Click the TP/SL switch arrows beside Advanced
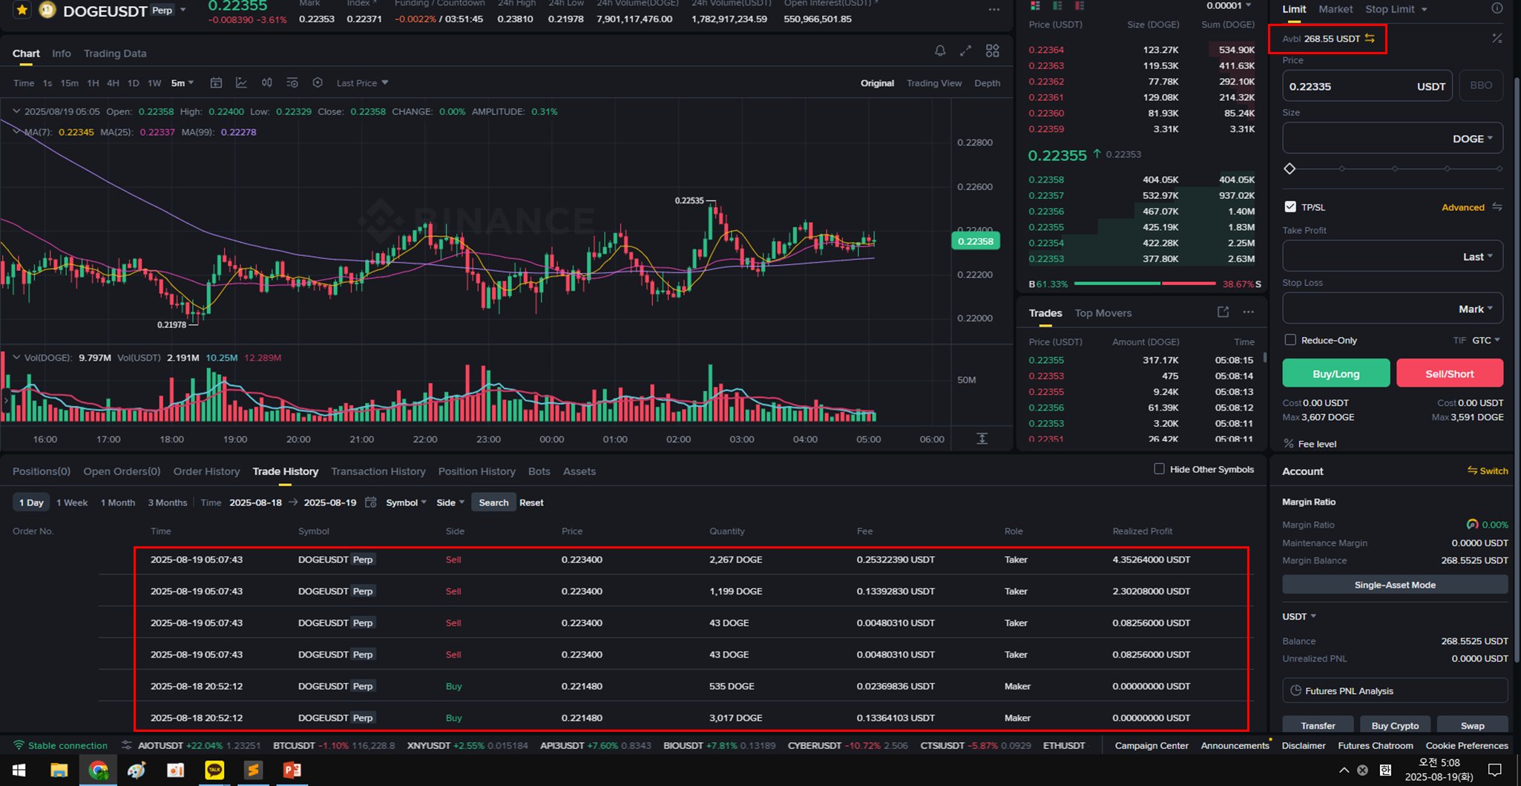The height and width of the screenshot is (786, 1521). [x=1497, y=207]
